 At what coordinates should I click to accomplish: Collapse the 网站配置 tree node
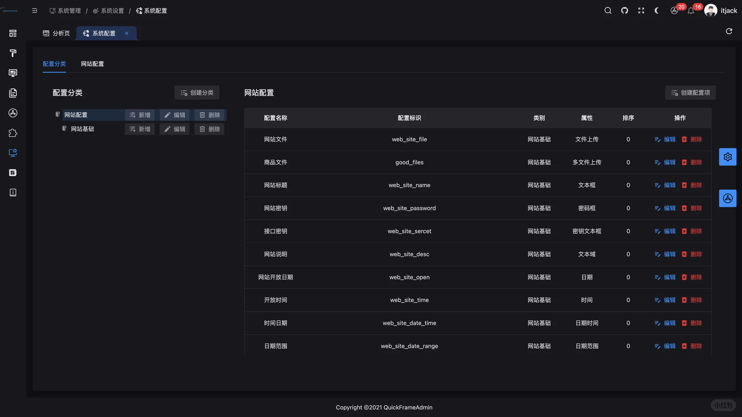(x=57, y=114)
